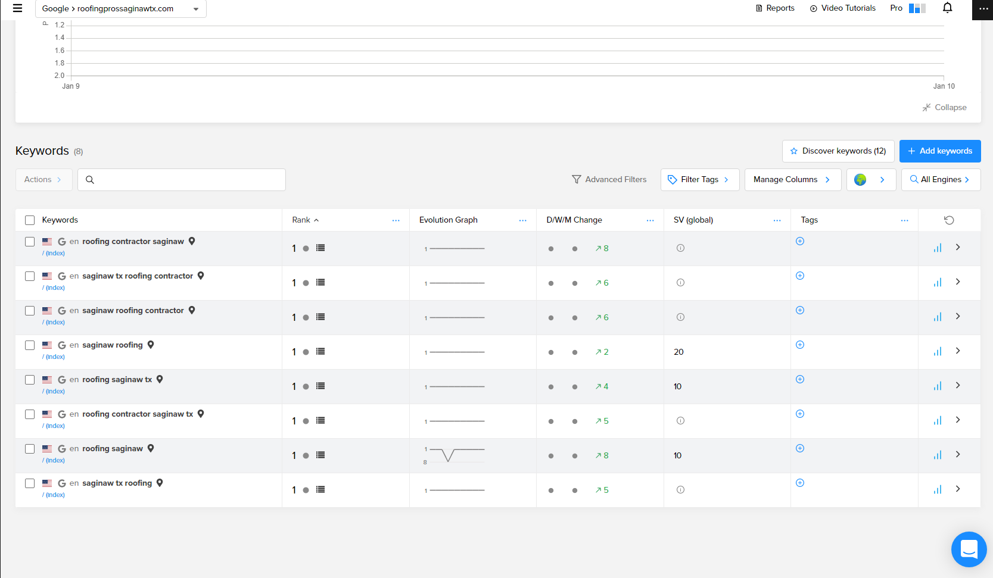Check the saginaw roofing contractor keyword row

pos(30,311)
